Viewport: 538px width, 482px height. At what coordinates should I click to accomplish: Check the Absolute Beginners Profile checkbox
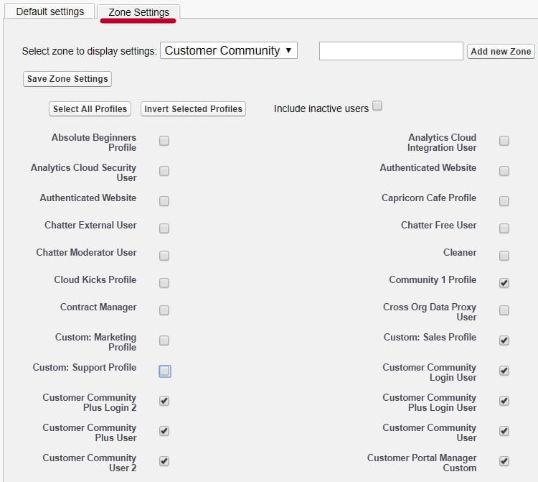click(x=164, y=141)
